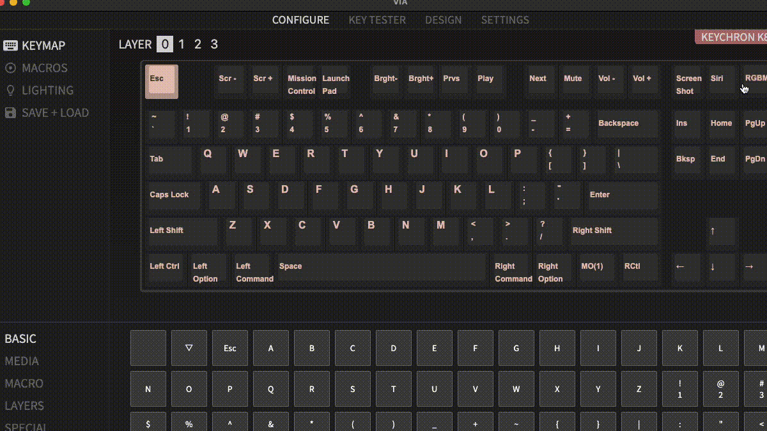The width and height of the screenshot is (767, 431).
Task: Select the Vol + key
Action: click(x=646, y=81)
